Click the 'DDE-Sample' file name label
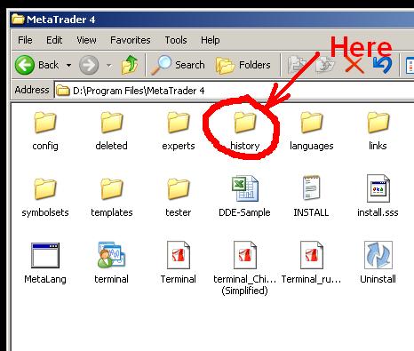The width and height of the screenshot is (414, 351). [x=244, y=212]
